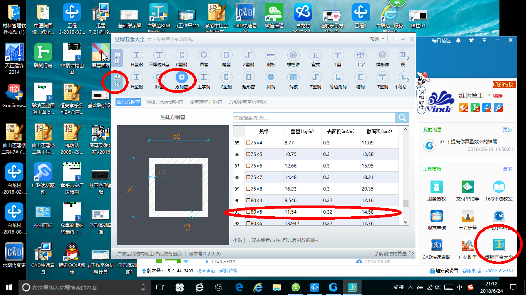Select the 工字钢 profile icon

coord(204,80)
